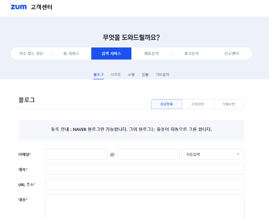The width and height of the screenshot is (269, 219).
Task: Click the 무엇을 도와드릴까요? heading
Action: pos(131,38)
